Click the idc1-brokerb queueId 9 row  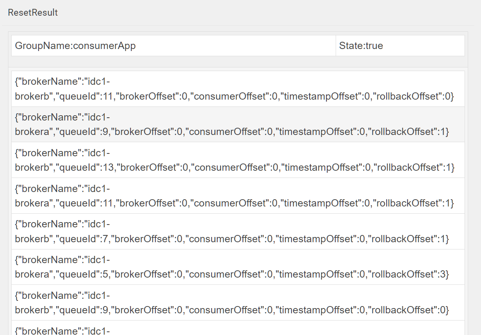tap(238, 303)
